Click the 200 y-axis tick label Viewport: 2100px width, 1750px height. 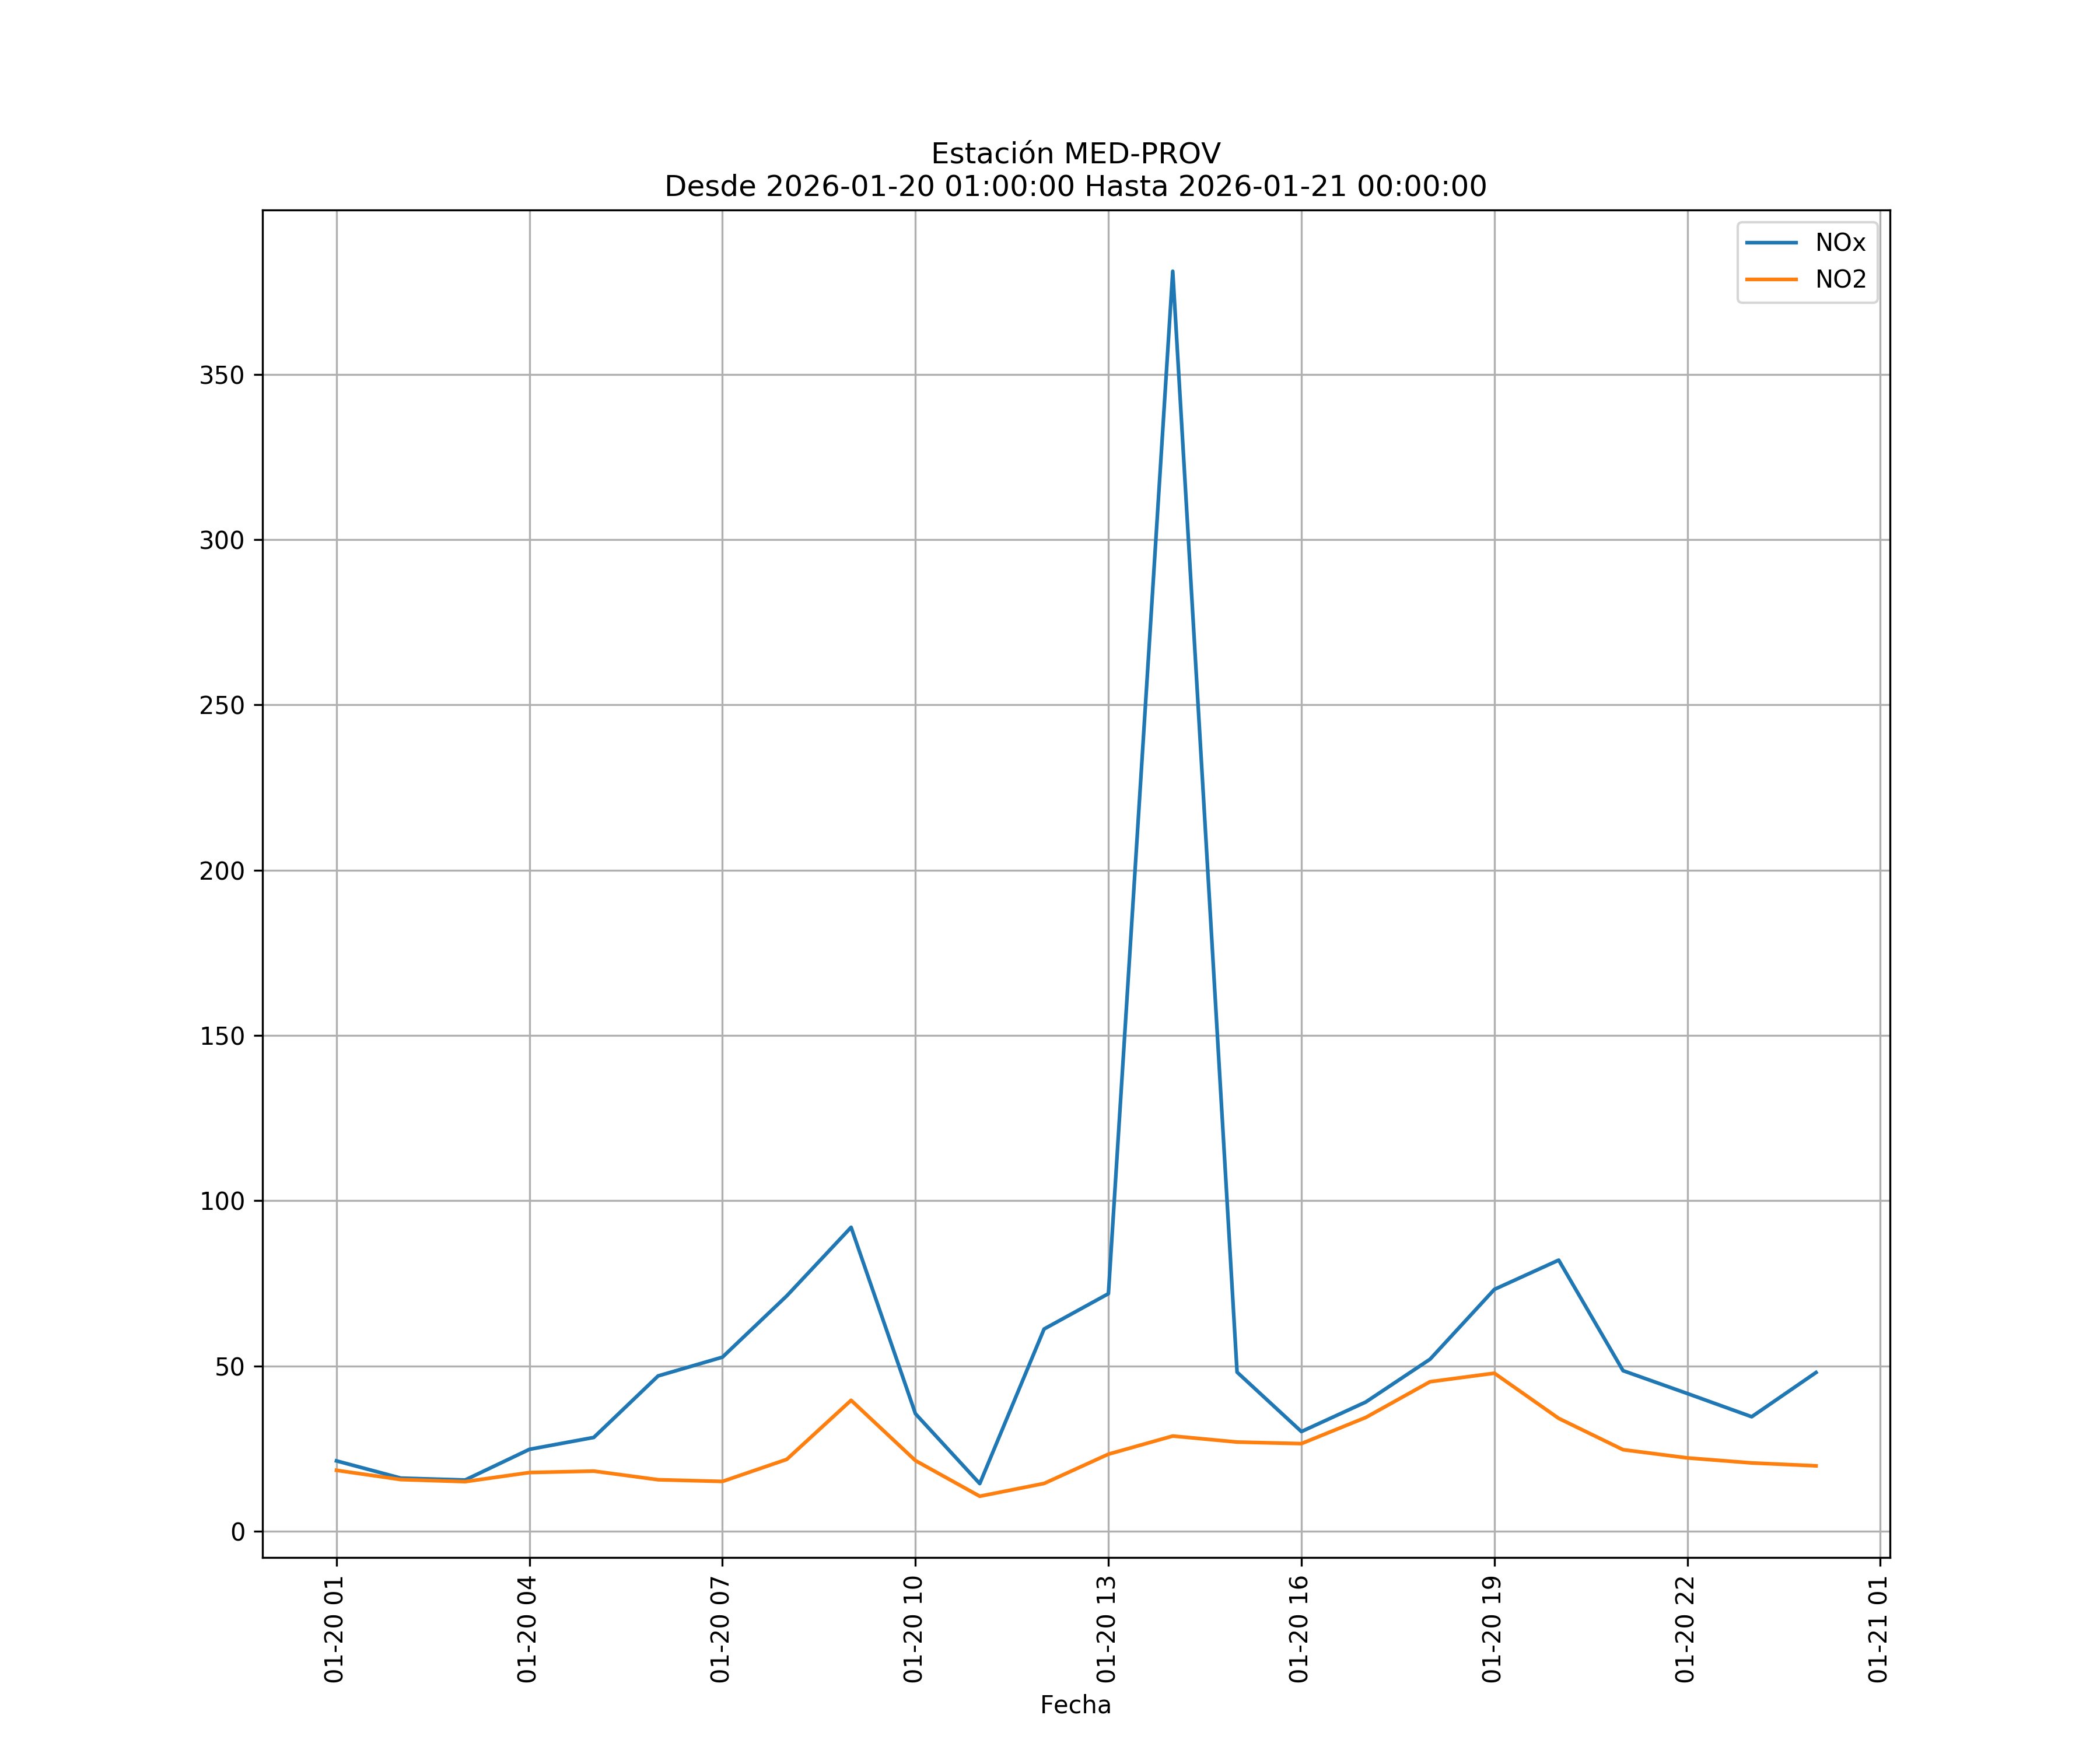tap(221, 871)
